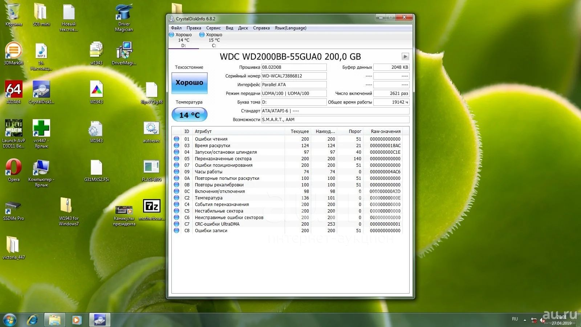Screen dimensions: 581x327
Task: Launch the Opera browser desktop shortcut
Action: point(13,170)
